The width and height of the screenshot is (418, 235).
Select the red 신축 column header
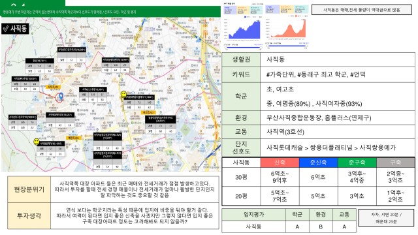(x=280, y=163)
